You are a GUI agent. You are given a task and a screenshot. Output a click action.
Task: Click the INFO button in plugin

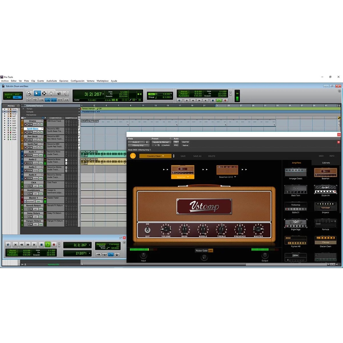click(332, 156)
